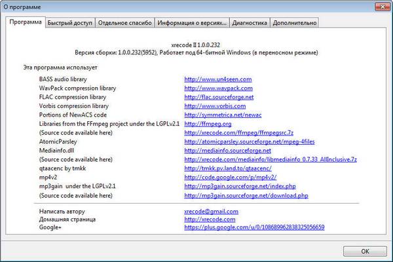Close the О программе dialog
This screenshot has width=393, height=262.
coord(383,7)
